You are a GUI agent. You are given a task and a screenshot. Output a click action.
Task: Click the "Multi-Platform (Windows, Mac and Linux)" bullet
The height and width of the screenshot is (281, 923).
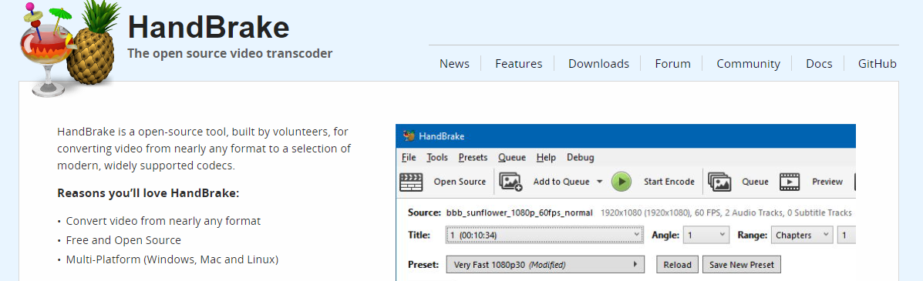[x=172, y=259]
